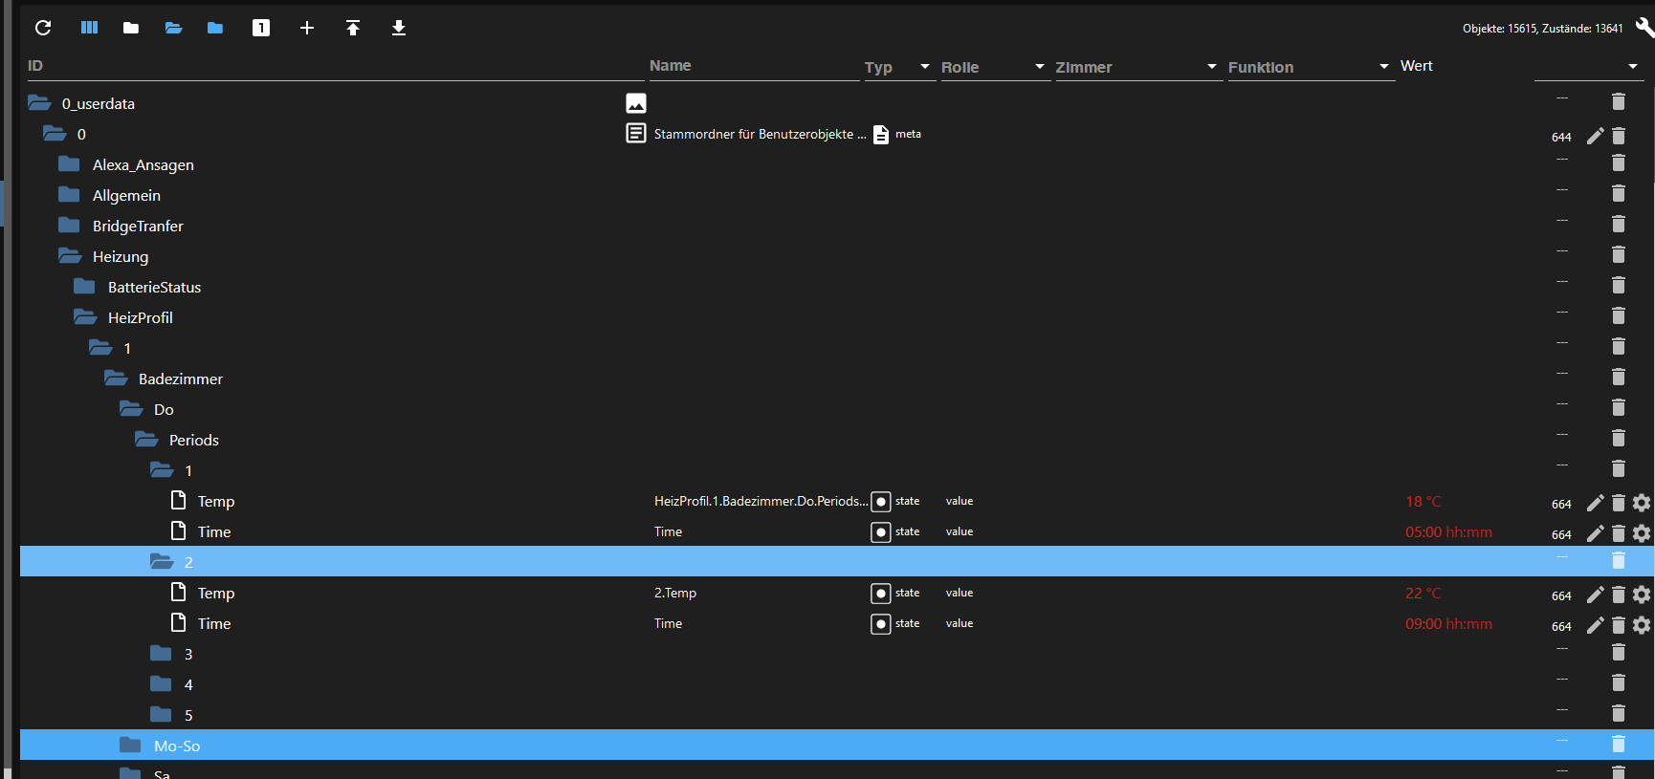Open settings gear for 2.Temp object
This screenshot has width=1655, height=779.
point(1642,595)
